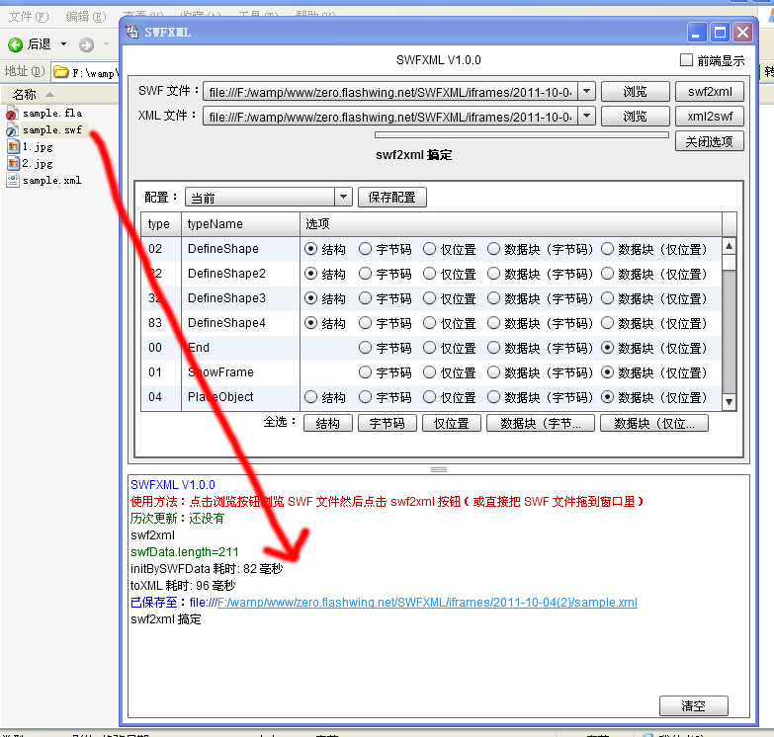Viewport: 774px width, 737px height.
Task: Click the sample.swf file icon
Action: point(12,130)
